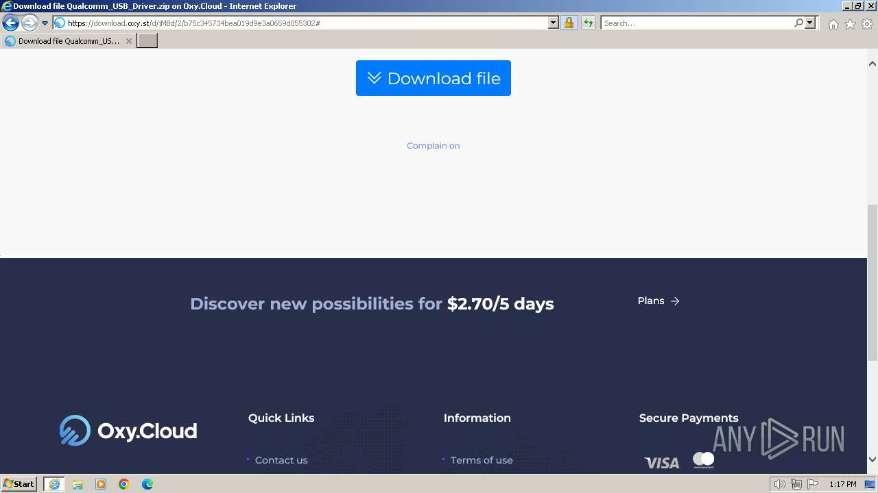Viewport: 878px width, 493px height.
Task: Click the Quick Links heading
Action: (x=281, y=418)
